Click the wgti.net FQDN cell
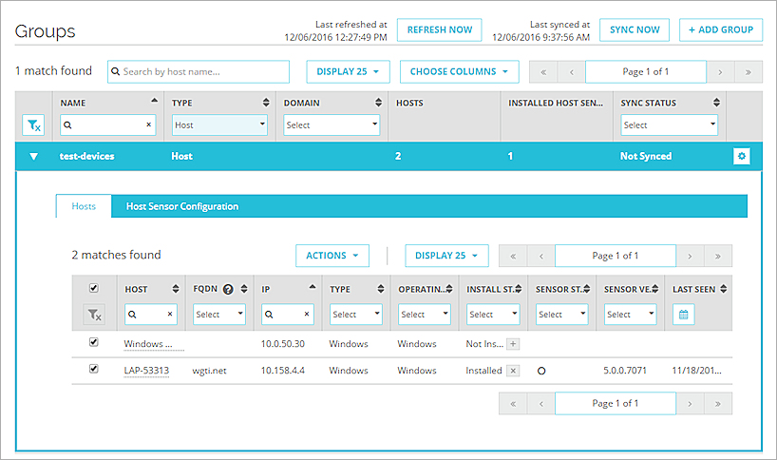This screenshot has height=460, width=777. 210,371
